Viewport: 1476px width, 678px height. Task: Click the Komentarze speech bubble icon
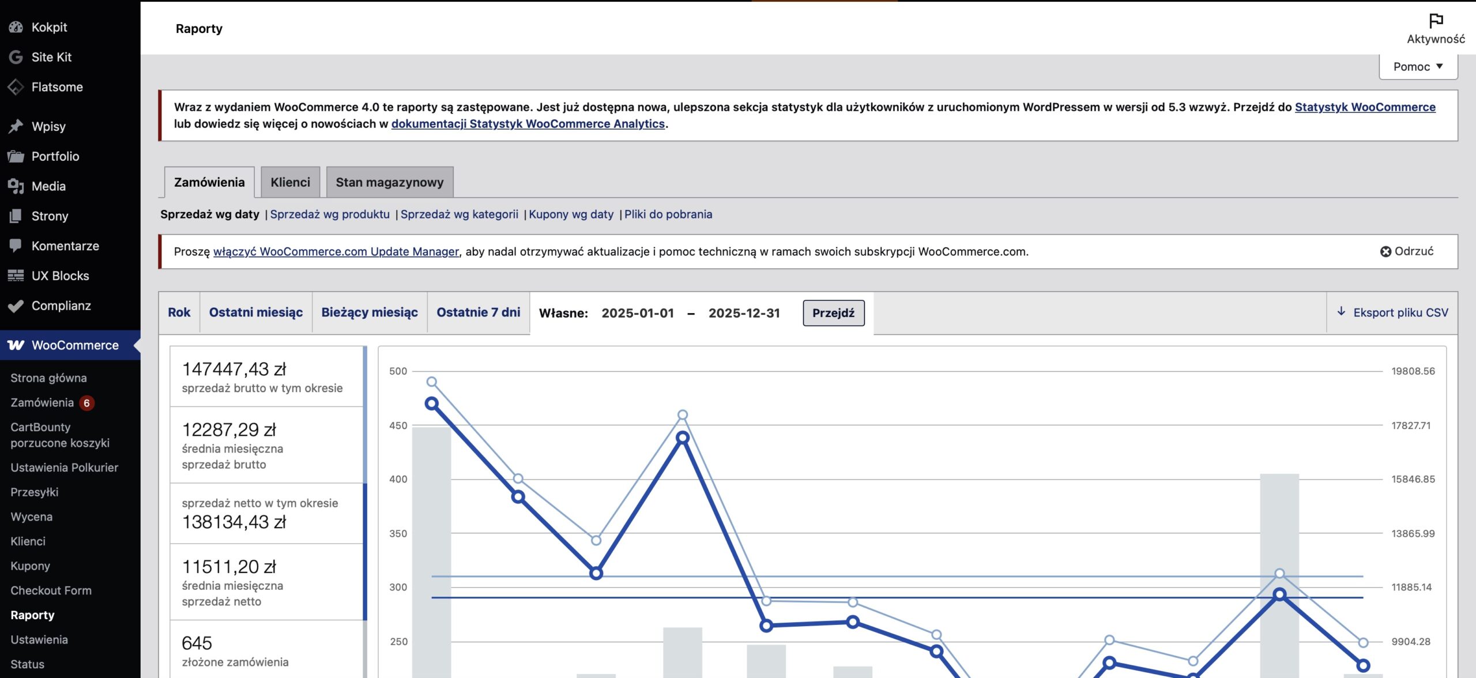[16, 246]
